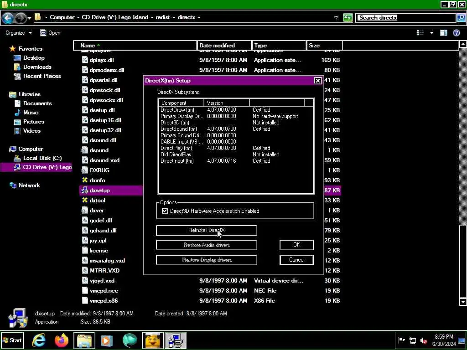Open the Start menu

point(12,340)
